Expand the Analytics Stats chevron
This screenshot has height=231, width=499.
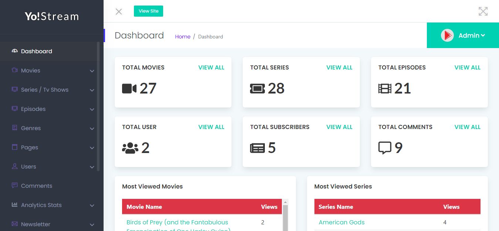pos(92,205)
